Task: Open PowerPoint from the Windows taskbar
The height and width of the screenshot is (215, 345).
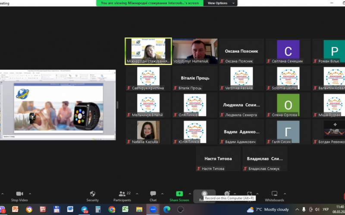Action: pos(15,209)
